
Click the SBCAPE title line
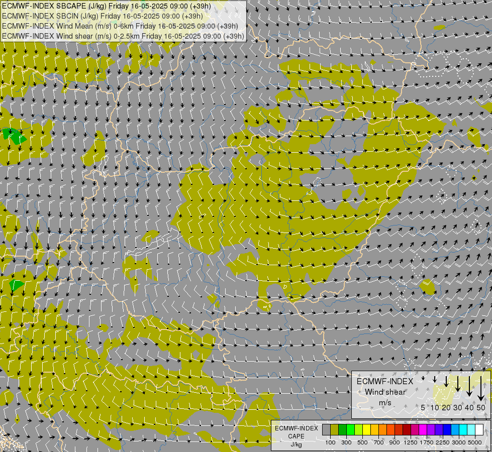[x=107, y=6]
